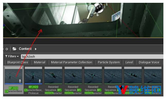
Task: Click the capsule icon on CharacterBase_Prologue thumbnail
Action: (40, 81)
